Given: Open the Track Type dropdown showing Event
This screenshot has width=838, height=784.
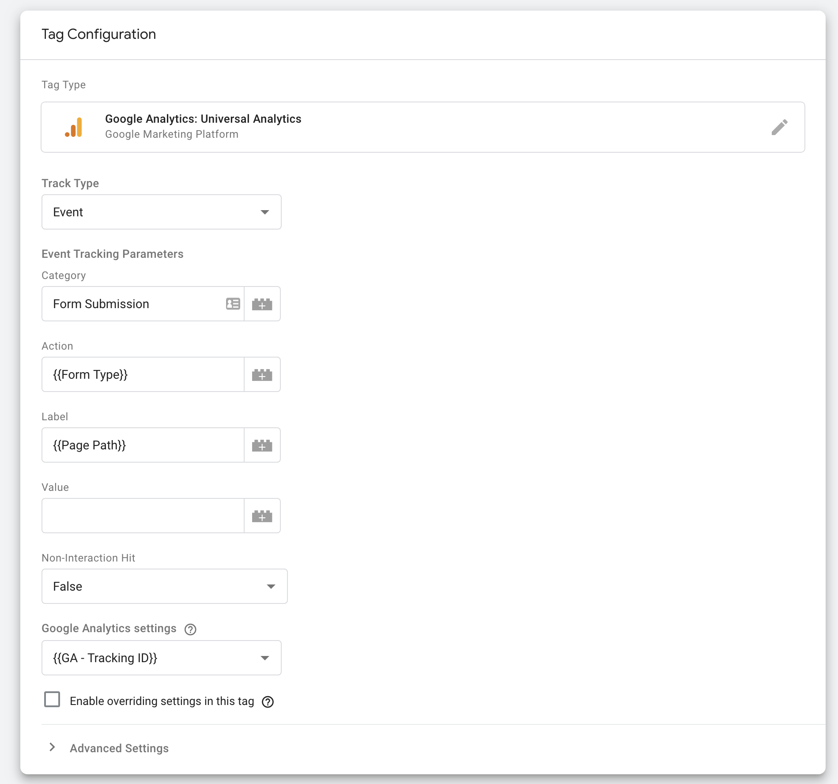Looking at the screenshot, I should (x=162, y=212).
